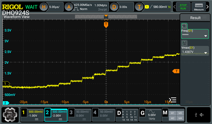Show previous toolbar items with left arrow
Image resolution: width=212 pixels, height=124 pixels.
pos(175,7)
